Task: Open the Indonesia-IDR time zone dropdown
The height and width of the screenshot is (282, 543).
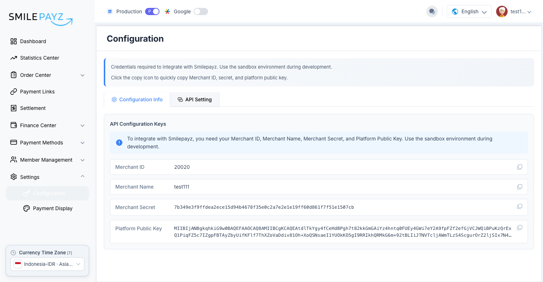Action: pos(47,264)
